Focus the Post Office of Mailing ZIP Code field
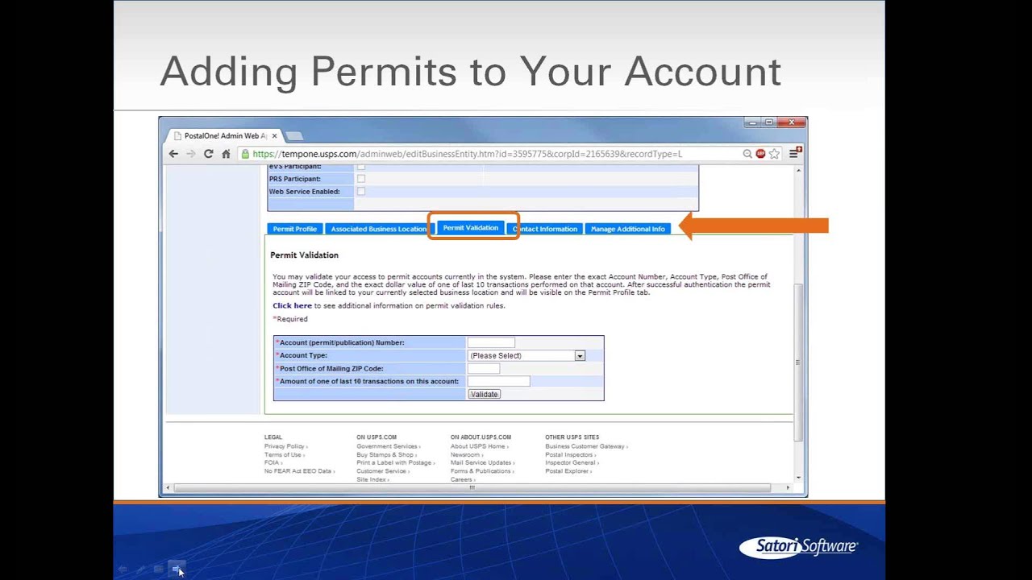 coord(484,368)
